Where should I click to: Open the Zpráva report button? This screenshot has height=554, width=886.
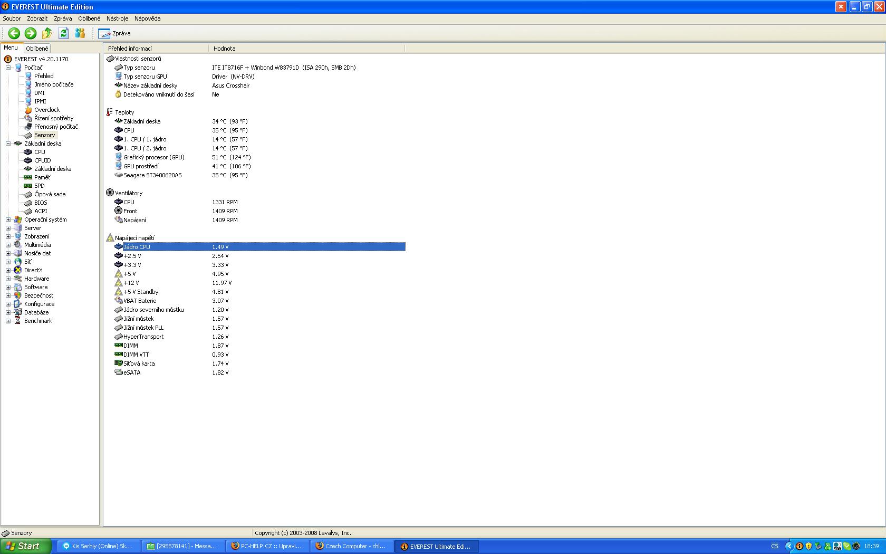tap(114, 33)
